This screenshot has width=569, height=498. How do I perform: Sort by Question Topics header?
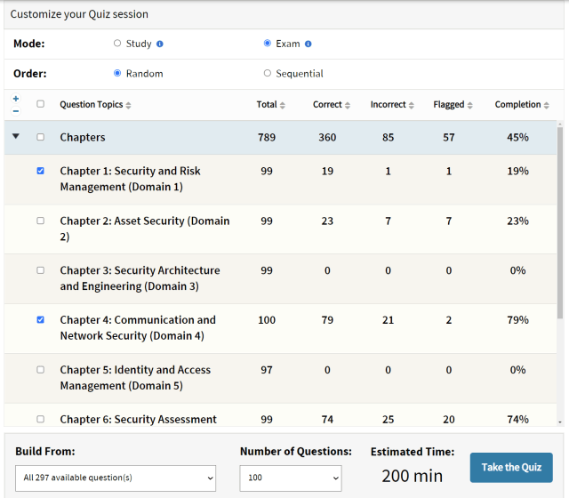tap(95, 105)
